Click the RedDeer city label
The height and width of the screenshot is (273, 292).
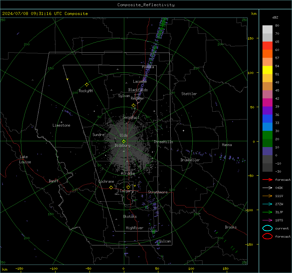click(x=138, y=98)
